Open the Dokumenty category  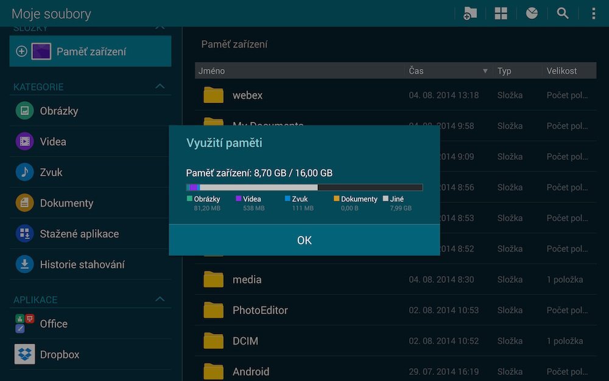(x=66, y=203)
